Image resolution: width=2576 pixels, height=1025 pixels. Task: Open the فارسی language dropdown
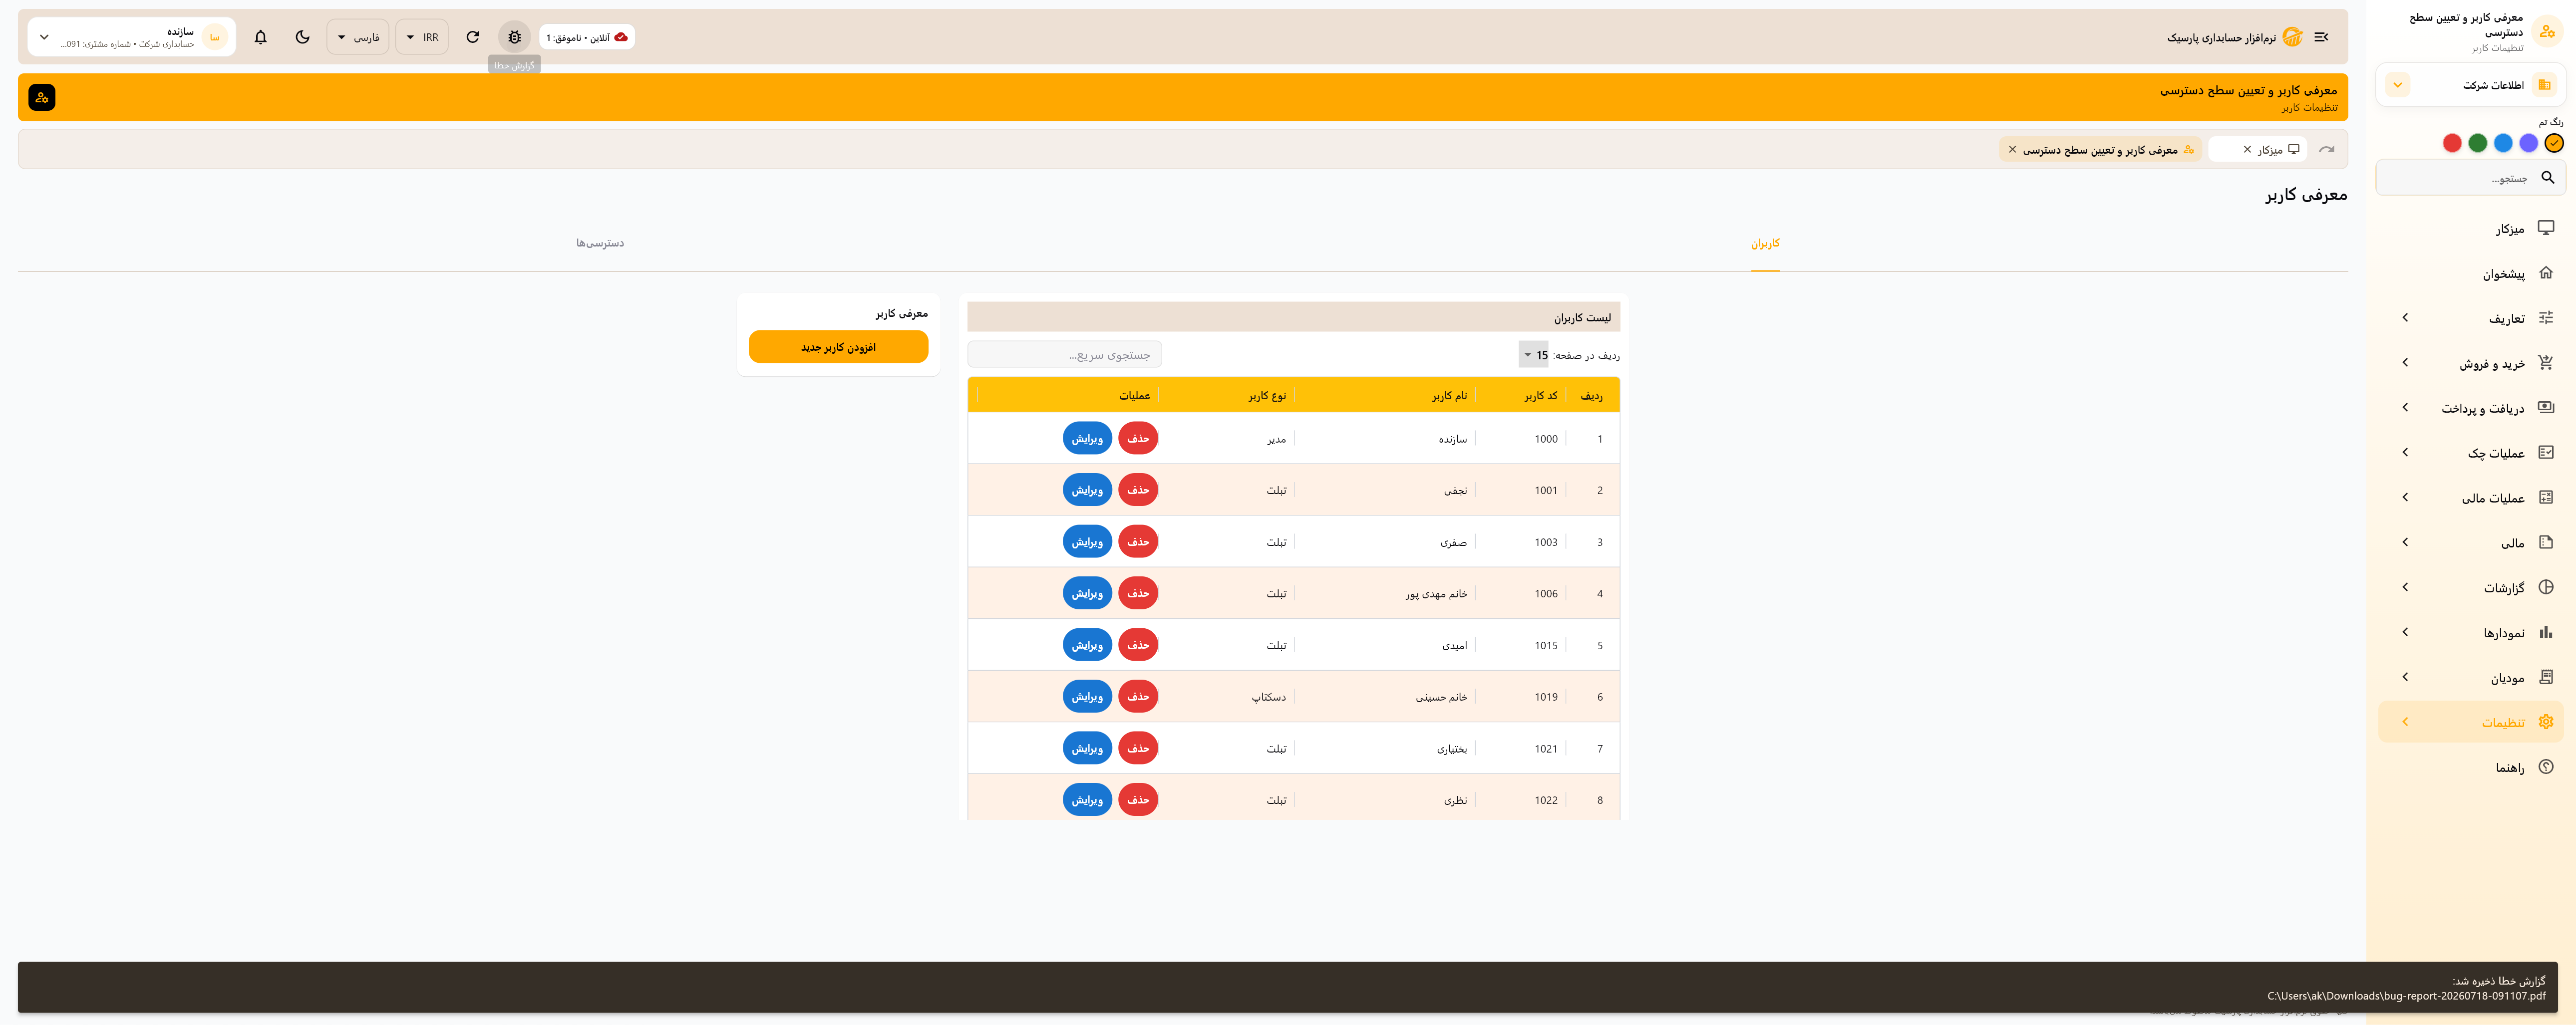[358, 37]
